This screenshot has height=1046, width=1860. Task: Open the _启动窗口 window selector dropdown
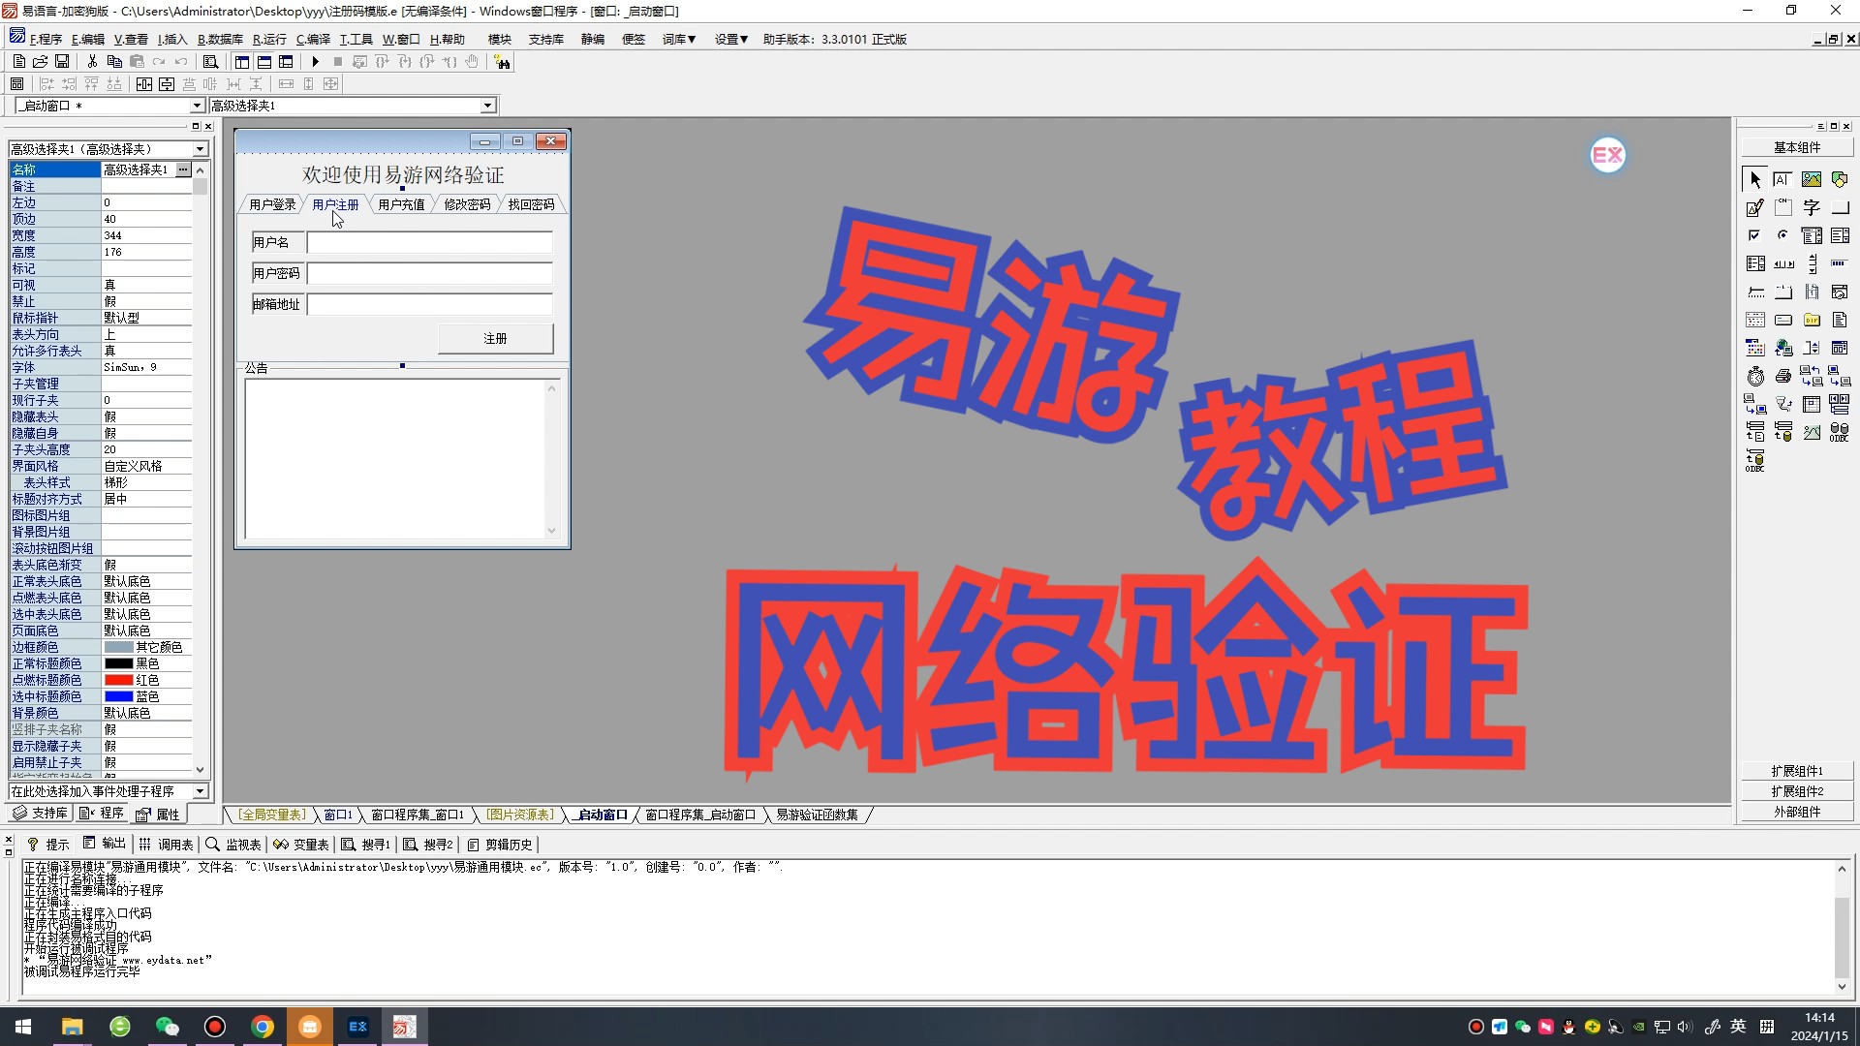tap(197, 106)
